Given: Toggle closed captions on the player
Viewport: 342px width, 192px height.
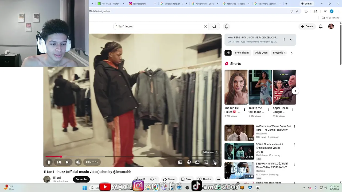Looking at the screenshot, I should point(180,162).
